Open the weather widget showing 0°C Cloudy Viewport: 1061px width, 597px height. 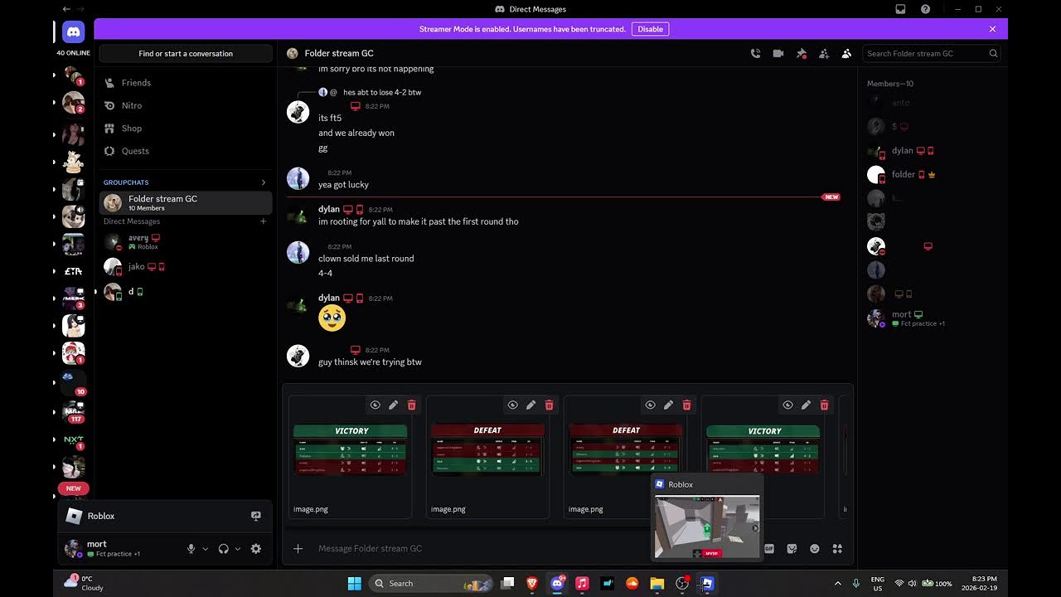[82, 583]
